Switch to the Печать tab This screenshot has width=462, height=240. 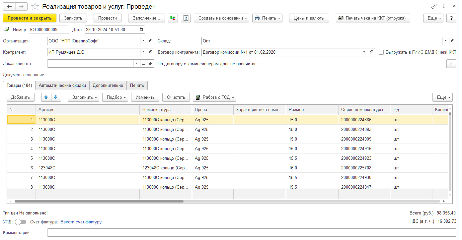[x=137, y=85]
